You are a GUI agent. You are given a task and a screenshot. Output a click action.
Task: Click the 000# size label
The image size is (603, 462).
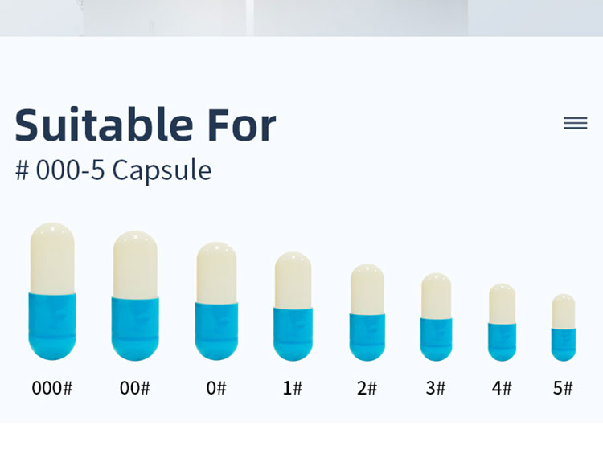point(52,388)
